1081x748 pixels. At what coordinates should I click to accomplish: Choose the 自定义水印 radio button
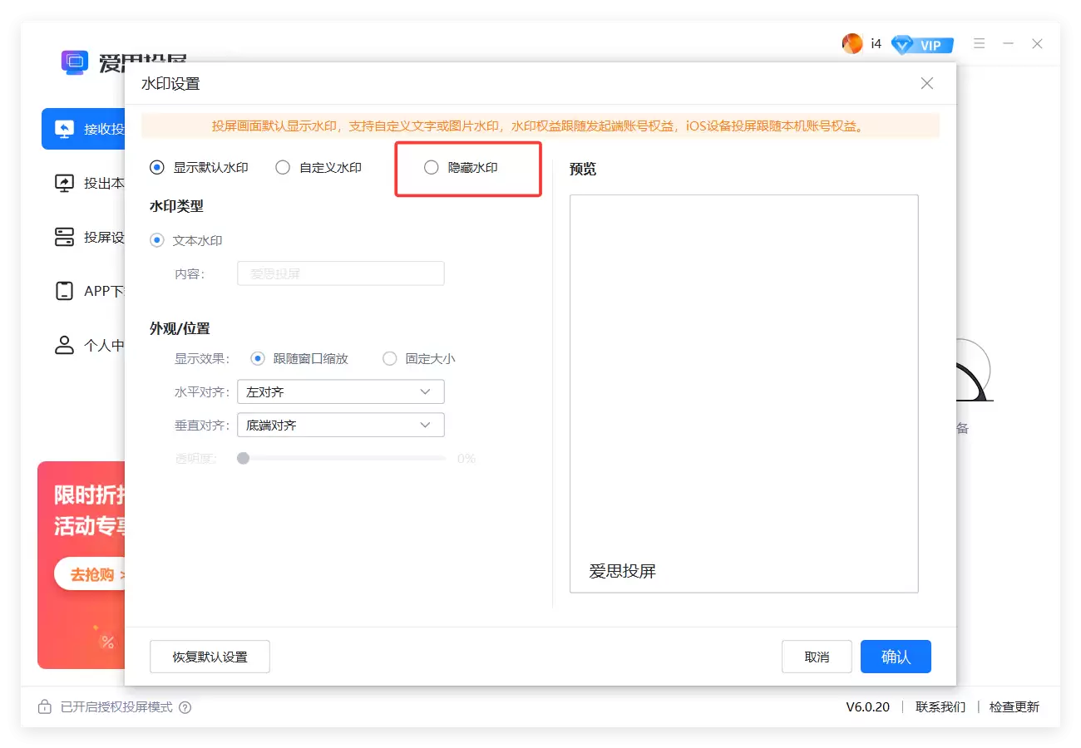[x=283, y=167]
